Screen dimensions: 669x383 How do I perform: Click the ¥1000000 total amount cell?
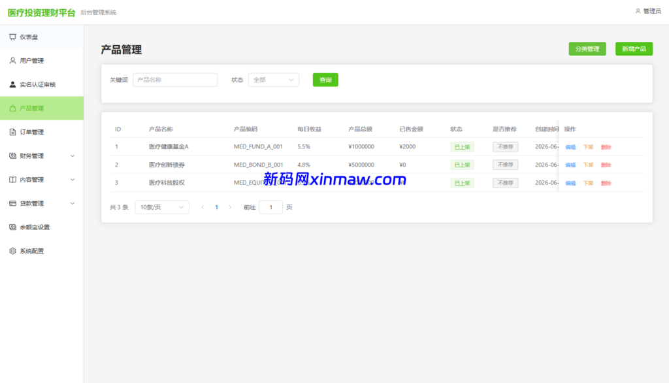[x=361, y=146]
